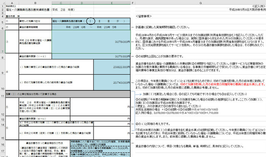The height and width of the screenshot is (157, 266).
Task: Click the red text about 同種同等の職員の賃金水準
Action: click(223, 84)
